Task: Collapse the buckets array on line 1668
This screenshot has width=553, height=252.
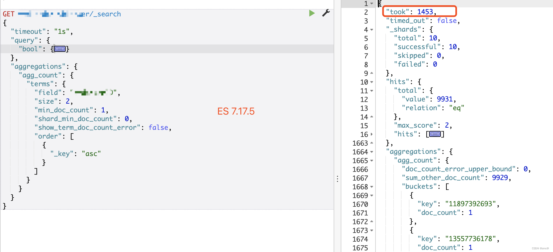Action: tap(371, 187)
